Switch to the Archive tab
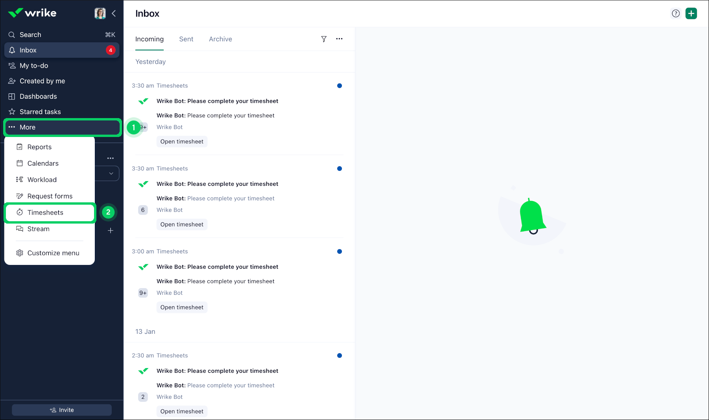The height and width of the screenshot is (420, 709). [220, 39]
